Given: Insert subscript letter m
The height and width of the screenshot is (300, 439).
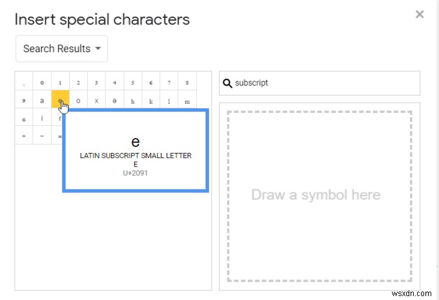Looking at the screenshot, I should (x=187, y=101).
